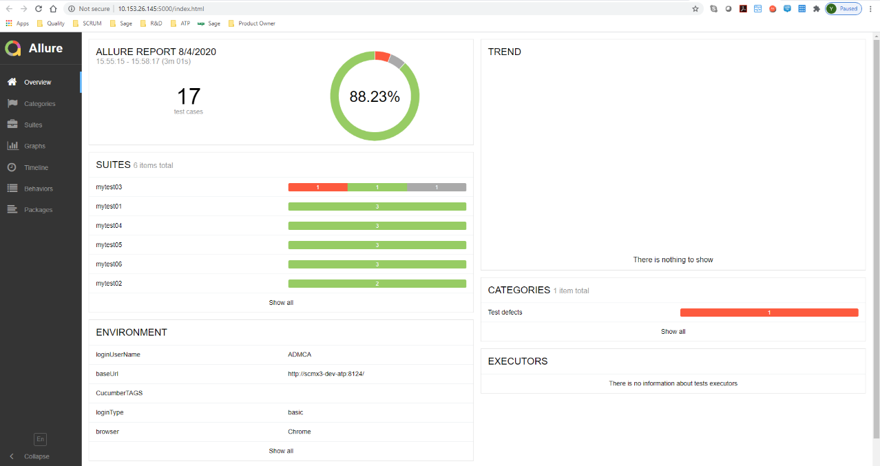The width and height of the screenshot is (880, 466).
Task: Reload the page with browser refresh button
Action: [x=38, y=9]
